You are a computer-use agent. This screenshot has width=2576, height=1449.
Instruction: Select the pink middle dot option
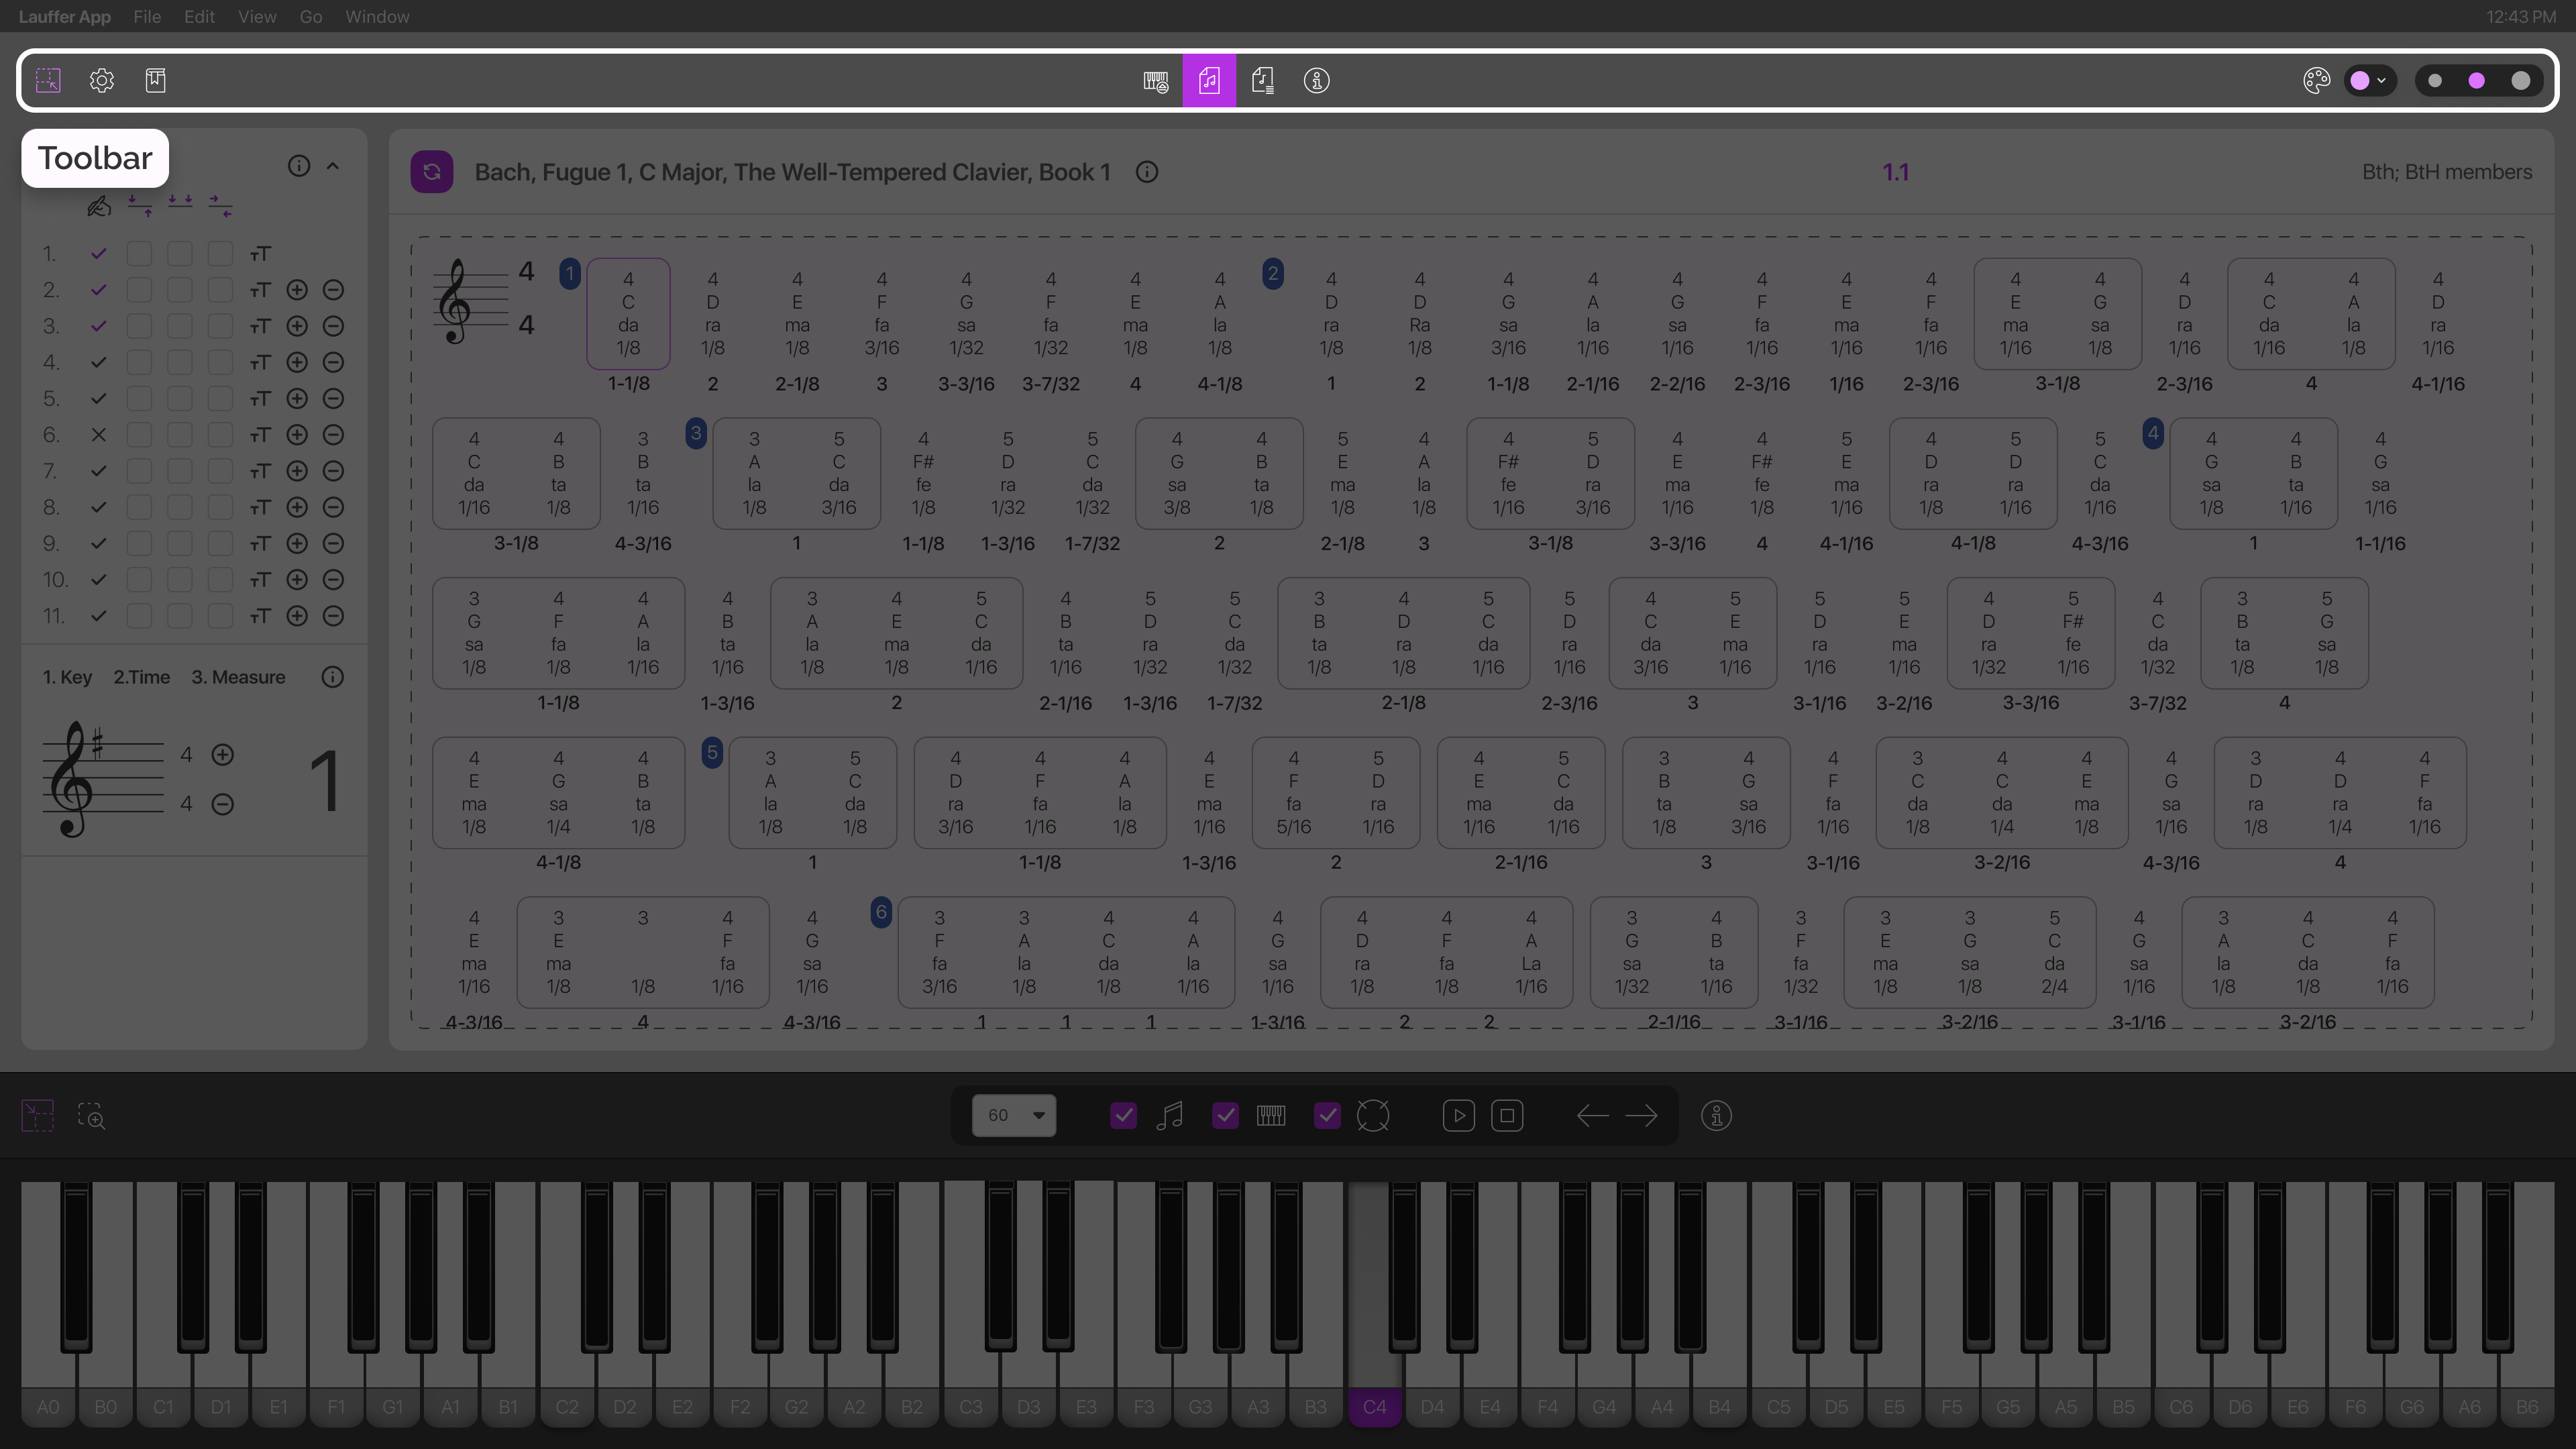tap(2477, 81)
